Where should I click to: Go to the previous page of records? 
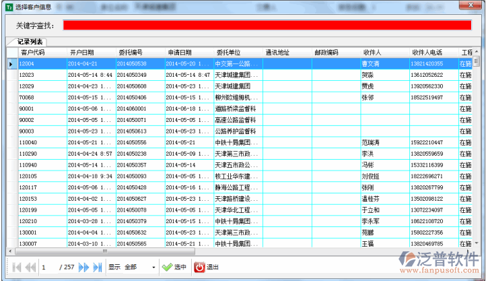point(30,267)
